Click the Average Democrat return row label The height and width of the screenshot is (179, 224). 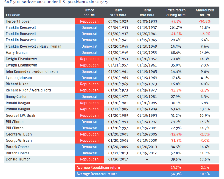click(x=97, y=174)
